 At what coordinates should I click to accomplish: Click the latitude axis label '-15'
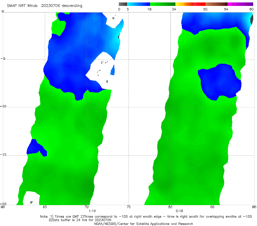pyautogui.click(x=3, y=154)
